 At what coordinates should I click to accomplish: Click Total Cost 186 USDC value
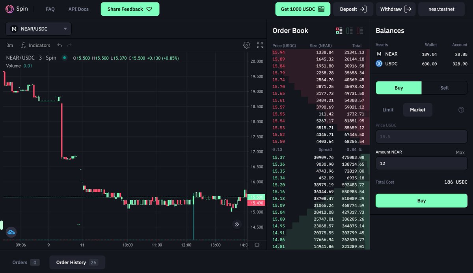pyautogui.click(x=456, y=182)
